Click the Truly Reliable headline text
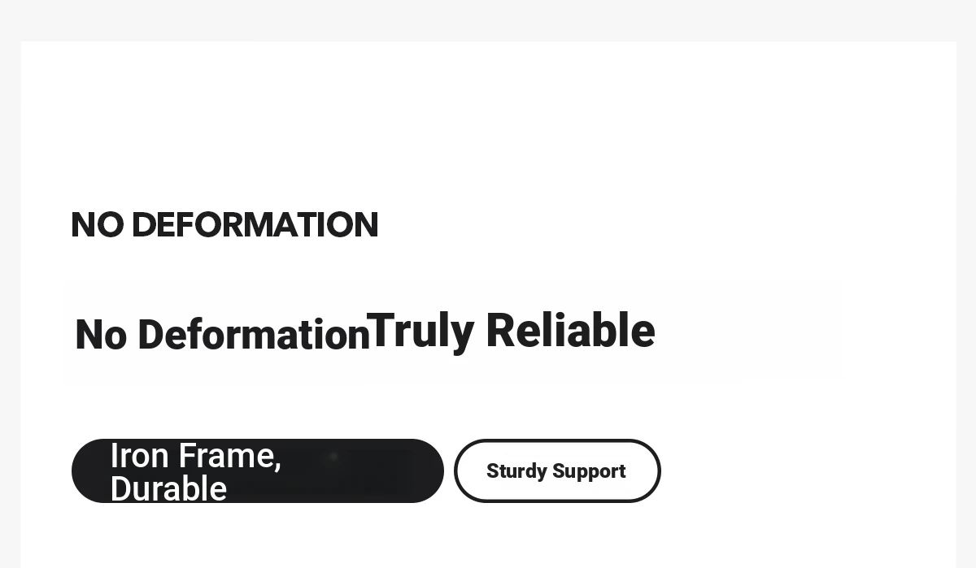Viewport: 976px width, 568px height. pos(511,331)
